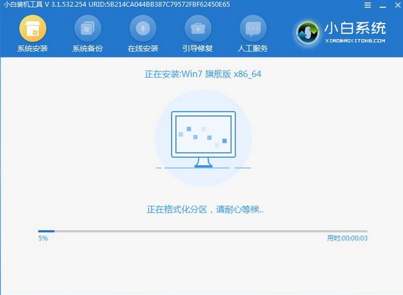Click the 用时:00:00:03 elapsed time

347,238
